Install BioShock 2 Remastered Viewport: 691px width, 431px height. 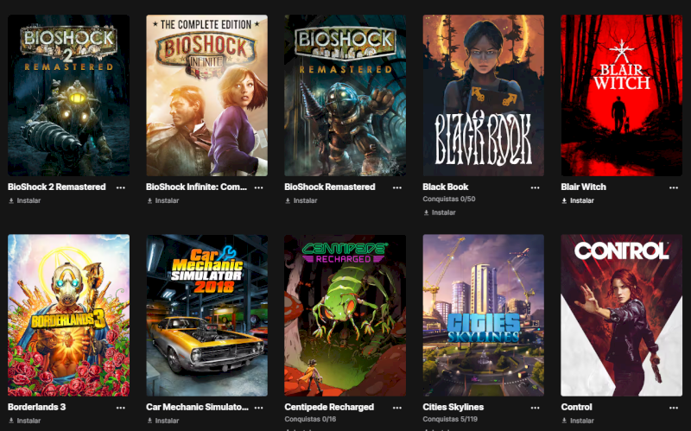(x=25, y=200)
